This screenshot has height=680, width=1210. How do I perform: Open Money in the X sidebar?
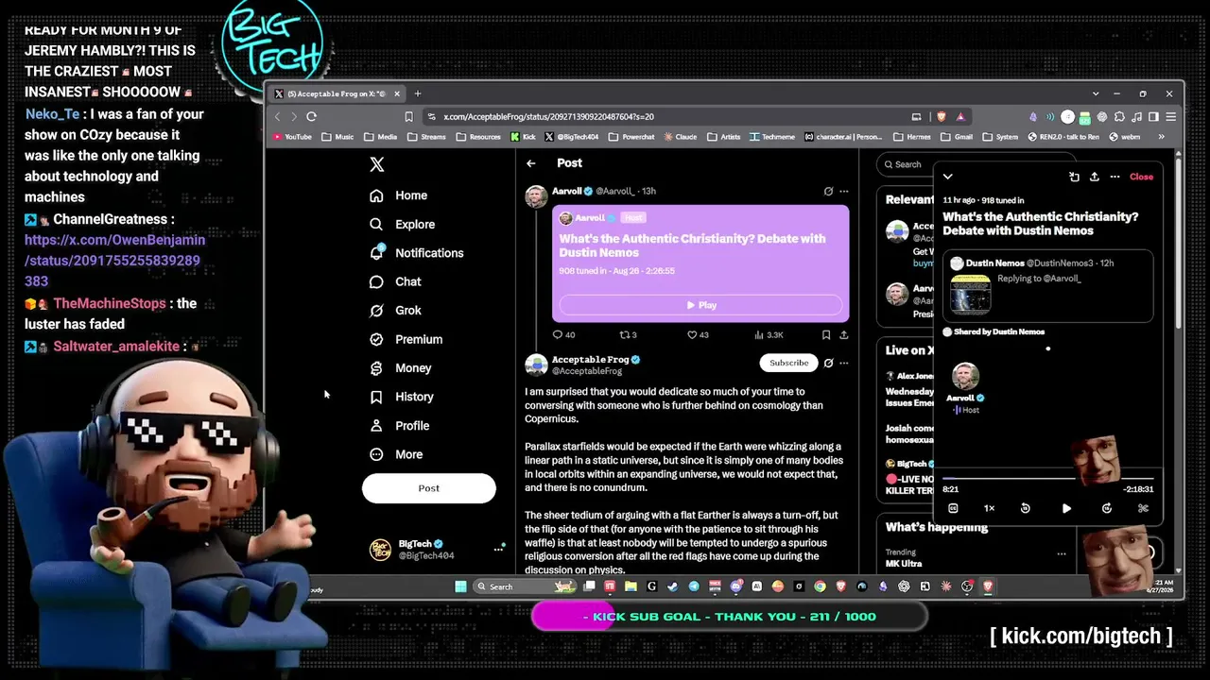pos(400,368)
